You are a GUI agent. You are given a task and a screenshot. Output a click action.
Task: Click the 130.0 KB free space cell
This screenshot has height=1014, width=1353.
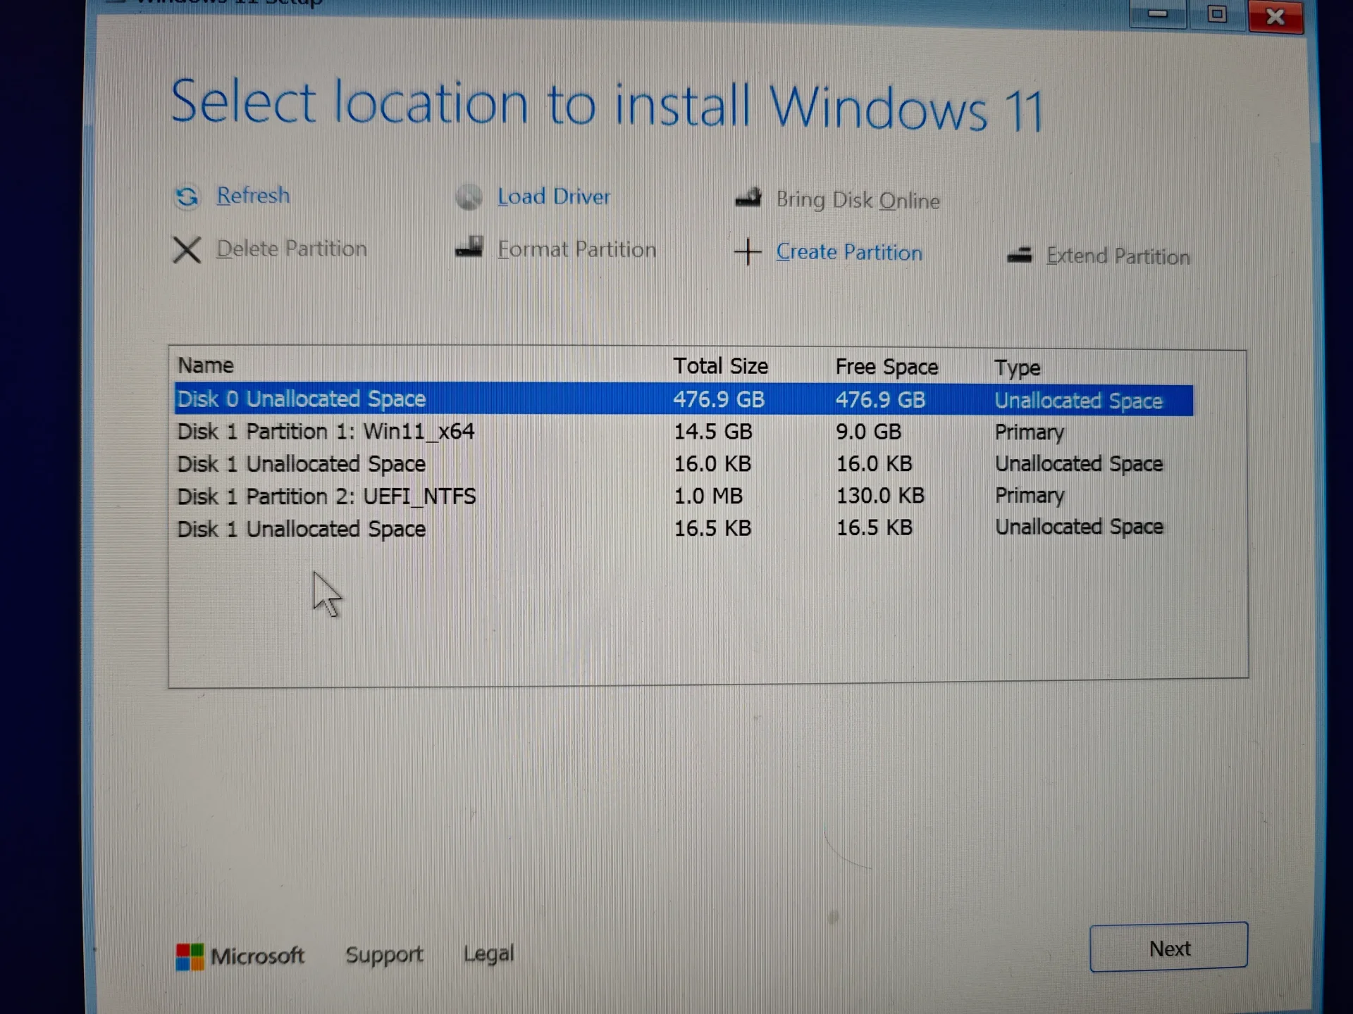pyautogui.click(x=880, y=496)
